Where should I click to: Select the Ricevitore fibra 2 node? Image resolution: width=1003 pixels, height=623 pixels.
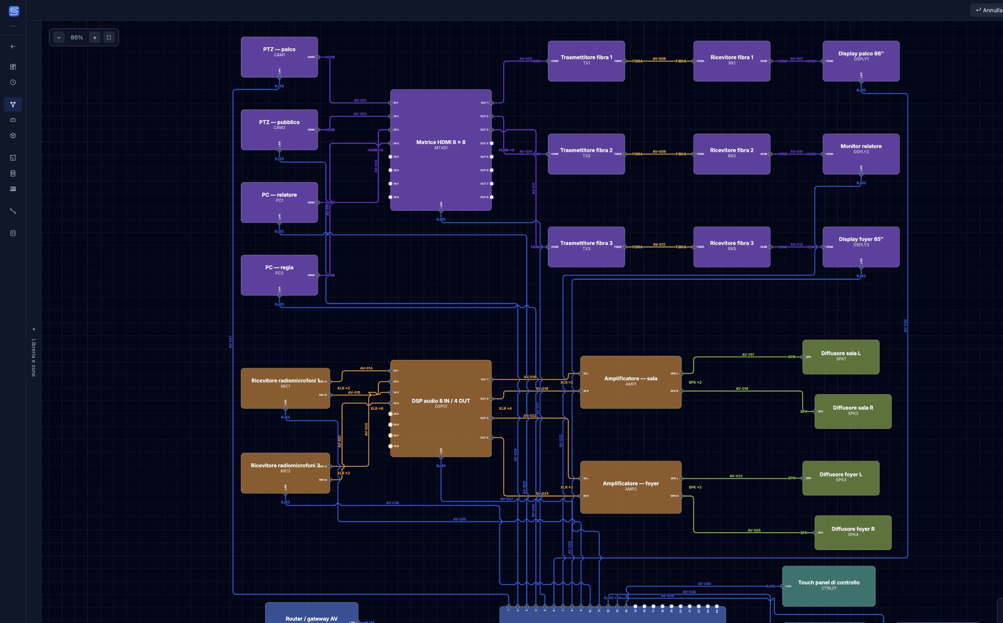click(732, 154)
